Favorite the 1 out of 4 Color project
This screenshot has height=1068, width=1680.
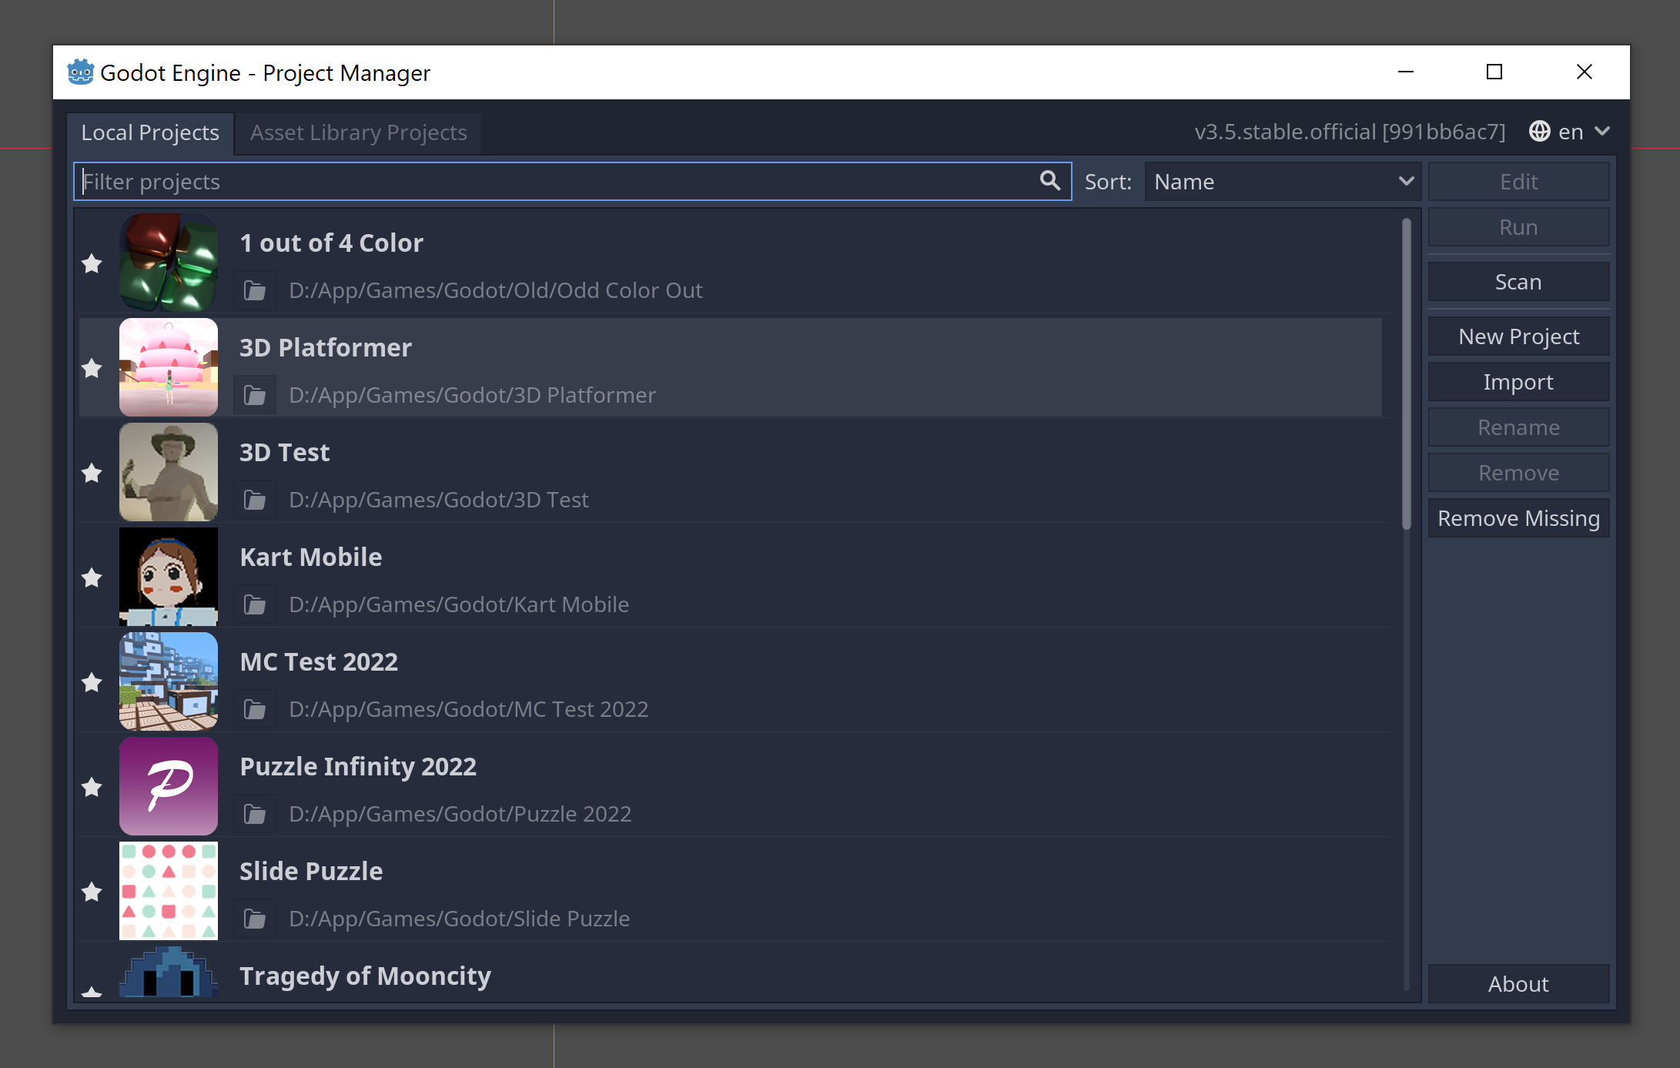(92, 263)
